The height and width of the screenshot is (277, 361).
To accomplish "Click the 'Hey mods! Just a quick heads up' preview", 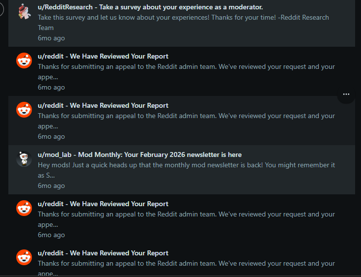I will tap(187, 170).
